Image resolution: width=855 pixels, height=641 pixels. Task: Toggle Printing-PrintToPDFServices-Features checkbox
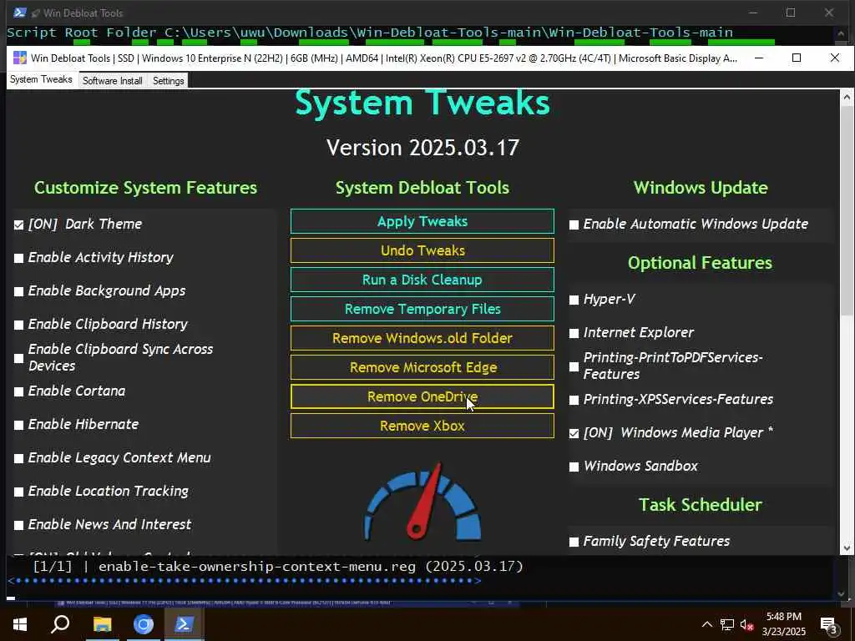(x=574, y=367)
